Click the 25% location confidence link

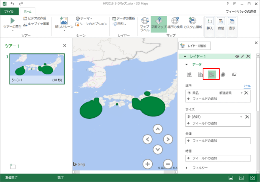[x=247, y=86]
